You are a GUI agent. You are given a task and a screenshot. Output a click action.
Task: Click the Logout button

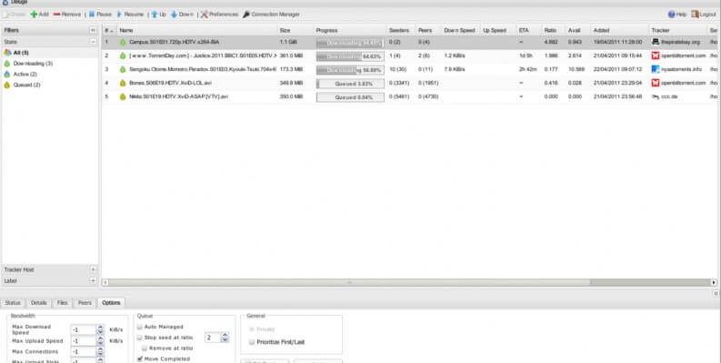pyautogui.click(x=704, y=15)
